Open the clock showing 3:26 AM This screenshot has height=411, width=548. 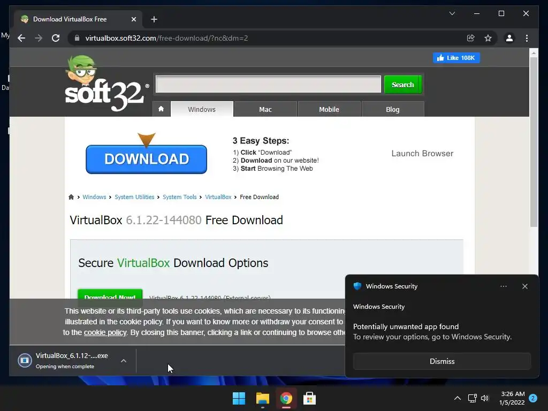click(512, 398)
